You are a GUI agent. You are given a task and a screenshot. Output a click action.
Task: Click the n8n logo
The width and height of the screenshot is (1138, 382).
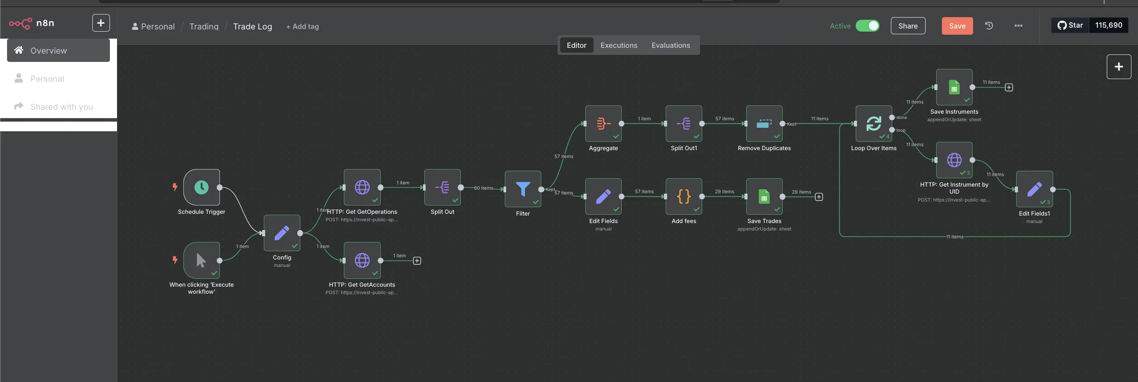pyautogui.click(x=32, y=23)
